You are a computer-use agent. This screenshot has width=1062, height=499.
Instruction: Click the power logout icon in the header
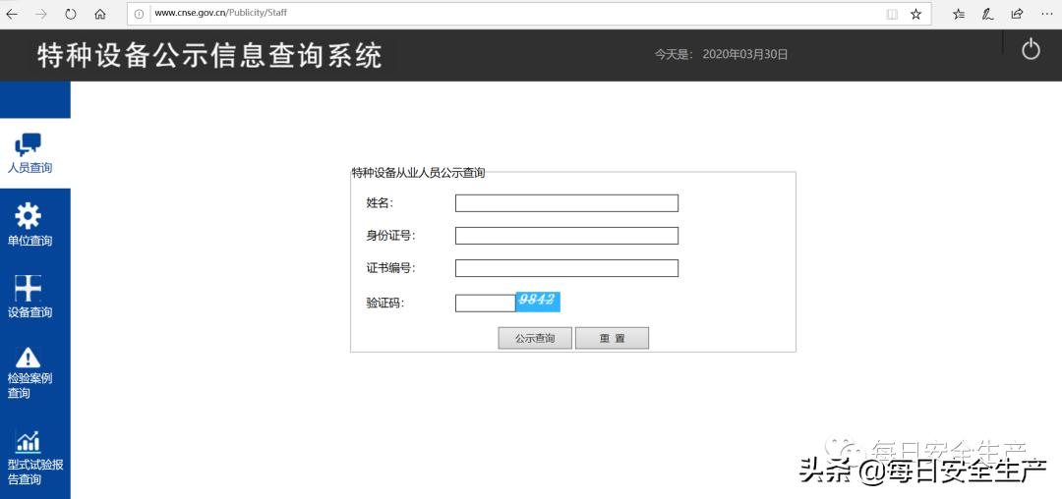coord(1031,49)
